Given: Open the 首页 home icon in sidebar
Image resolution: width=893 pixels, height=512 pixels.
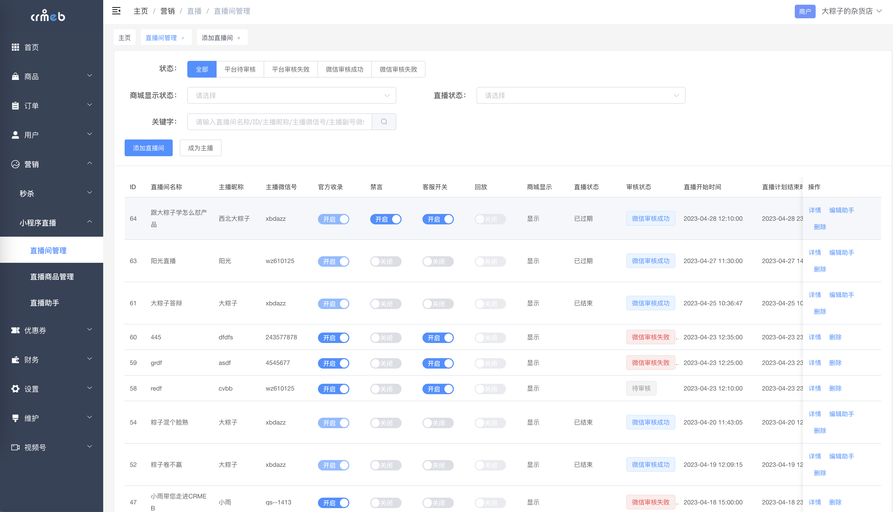Looking at the screenshot, I should (x=15, y=47).
